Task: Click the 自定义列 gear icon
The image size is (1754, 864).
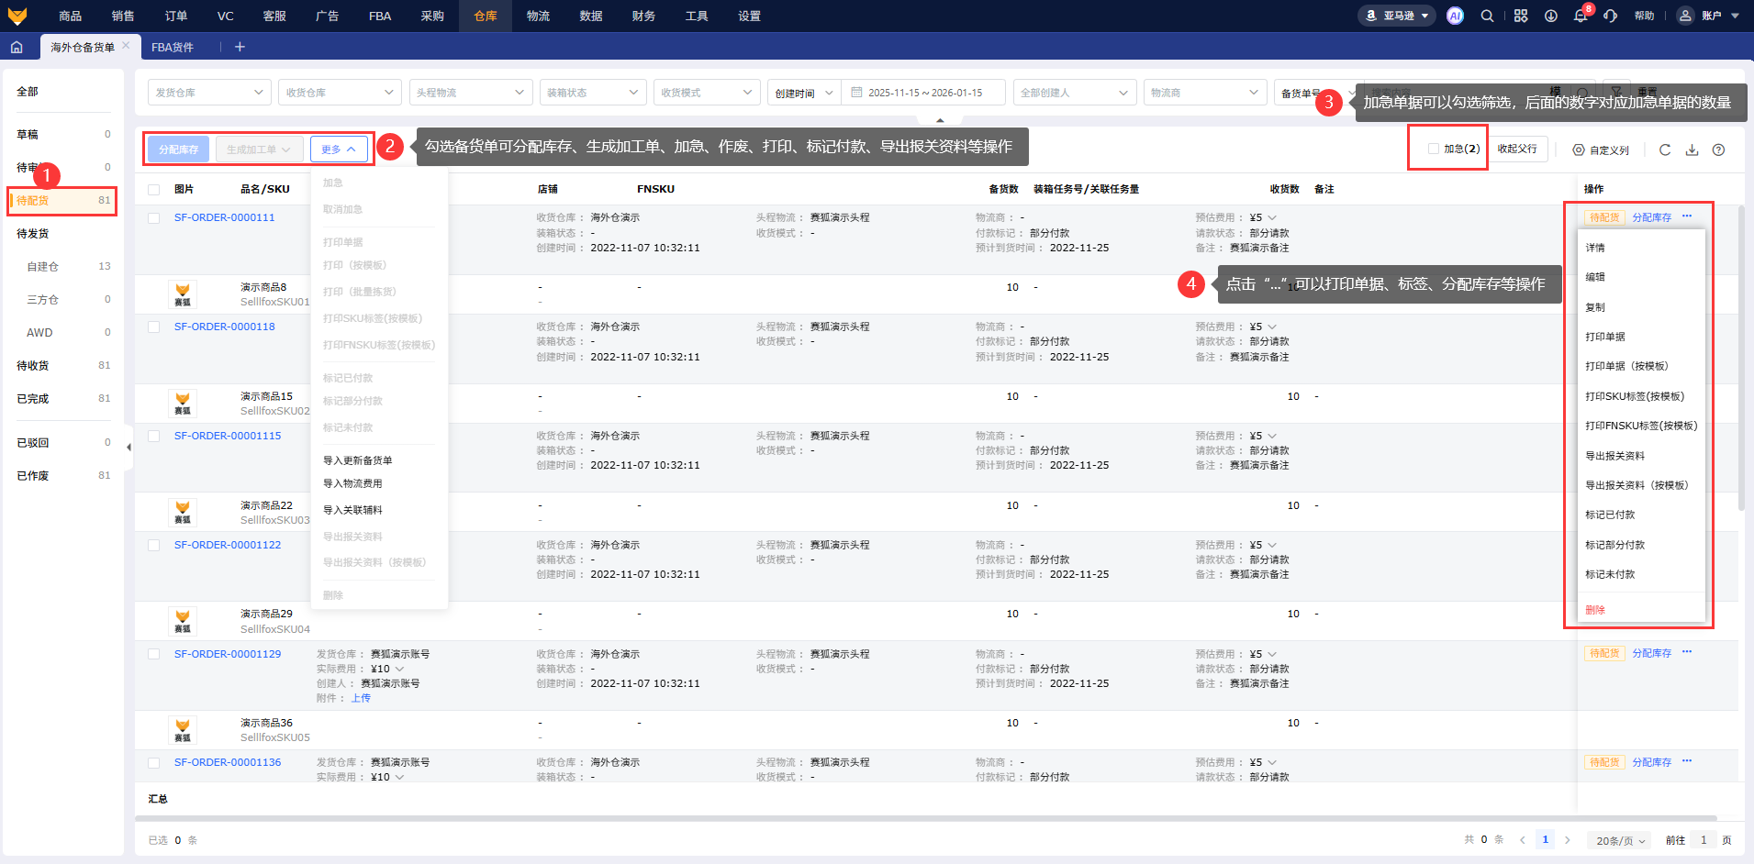Action: (1579, 150)
